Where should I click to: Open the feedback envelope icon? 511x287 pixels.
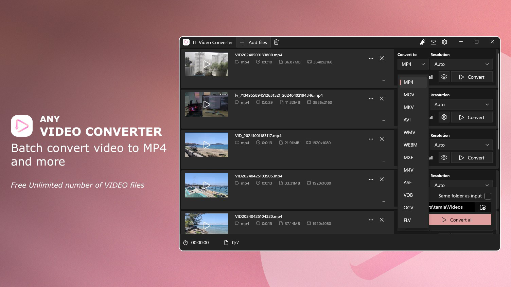coord(434,42)
